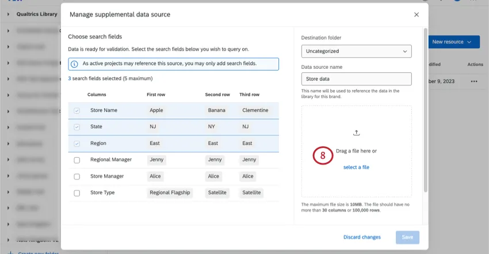Click the red step 8 marker

point(323,155)
